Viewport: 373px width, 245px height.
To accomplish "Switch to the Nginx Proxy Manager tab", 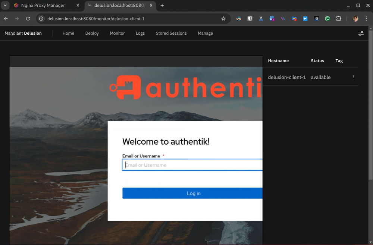I will coord(43,5).
